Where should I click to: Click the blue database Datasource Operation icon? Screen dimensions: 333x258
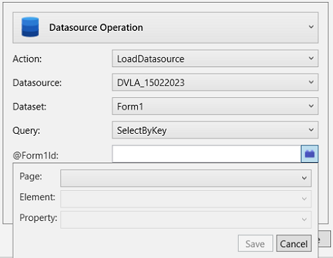[30, 27]
